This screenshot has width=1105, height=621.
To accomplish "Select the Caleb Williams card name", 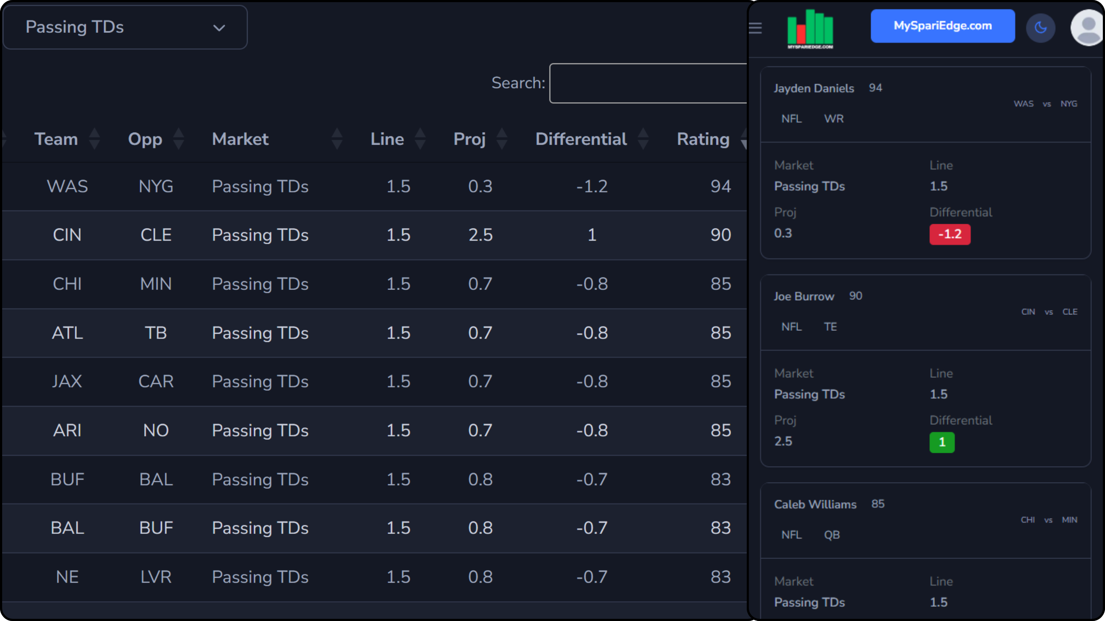I will coord(815,504).
